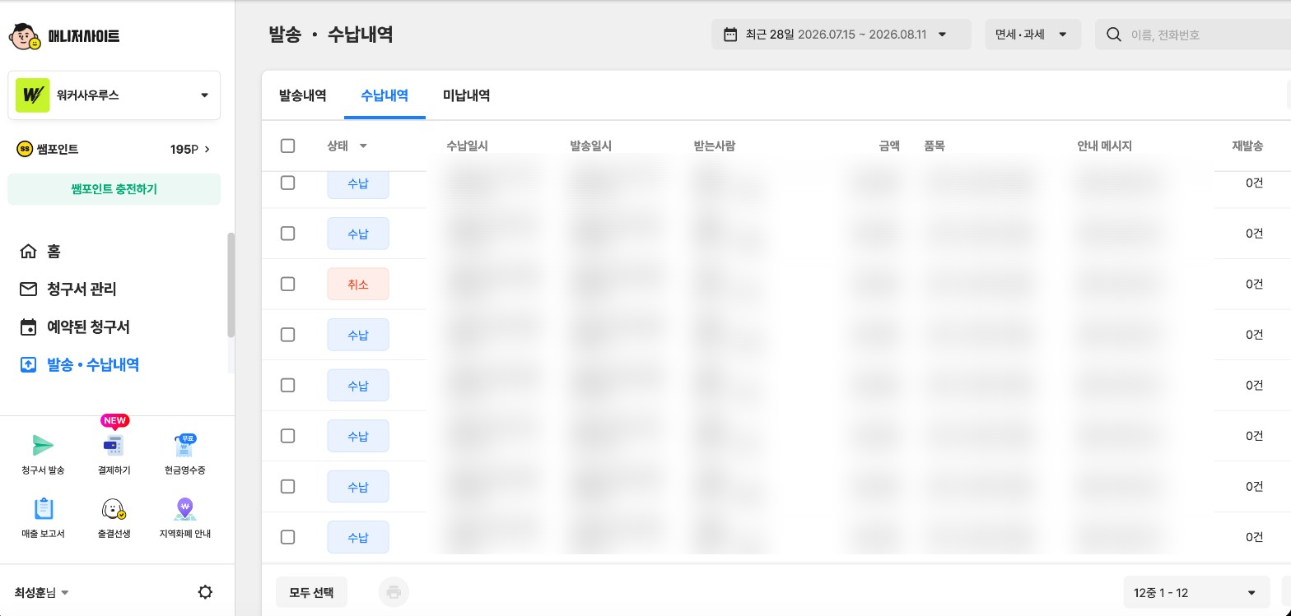The height and width of the screenshot is (616, 1291).
Task: Click the 받는사람 column header
Action: [715, 146]
